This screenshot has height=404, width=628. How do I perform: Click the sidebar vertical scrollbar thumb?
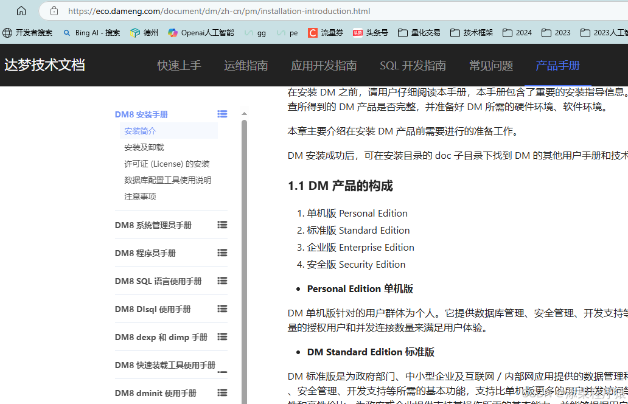244,260
